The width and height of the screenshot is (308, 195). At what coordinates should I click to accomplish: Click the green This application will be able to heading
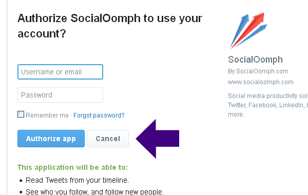pyautogui.click(x=73, y=167)
